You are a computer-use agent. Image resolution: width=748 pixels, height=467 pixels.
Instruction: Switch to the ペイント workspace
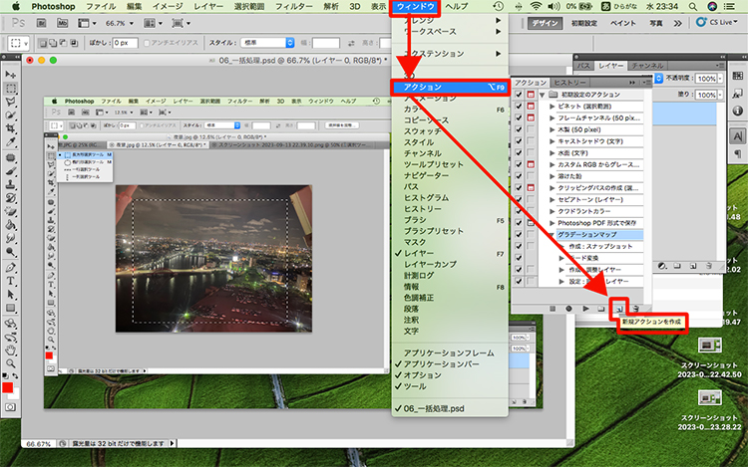(x=623, y=23)
